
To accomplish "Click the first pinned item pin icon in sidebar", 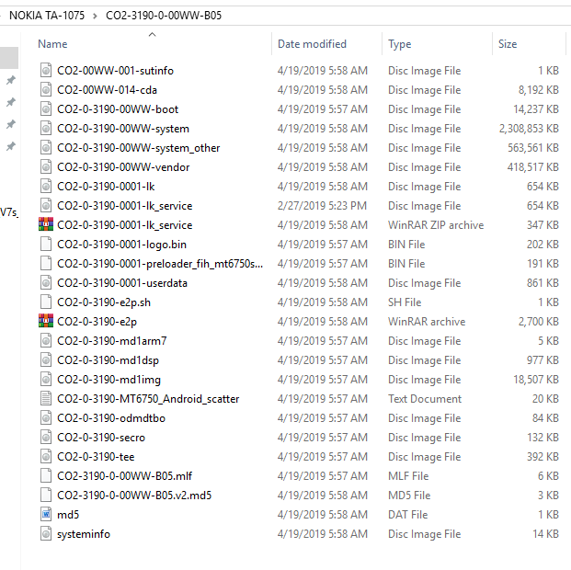I will 11,80.
